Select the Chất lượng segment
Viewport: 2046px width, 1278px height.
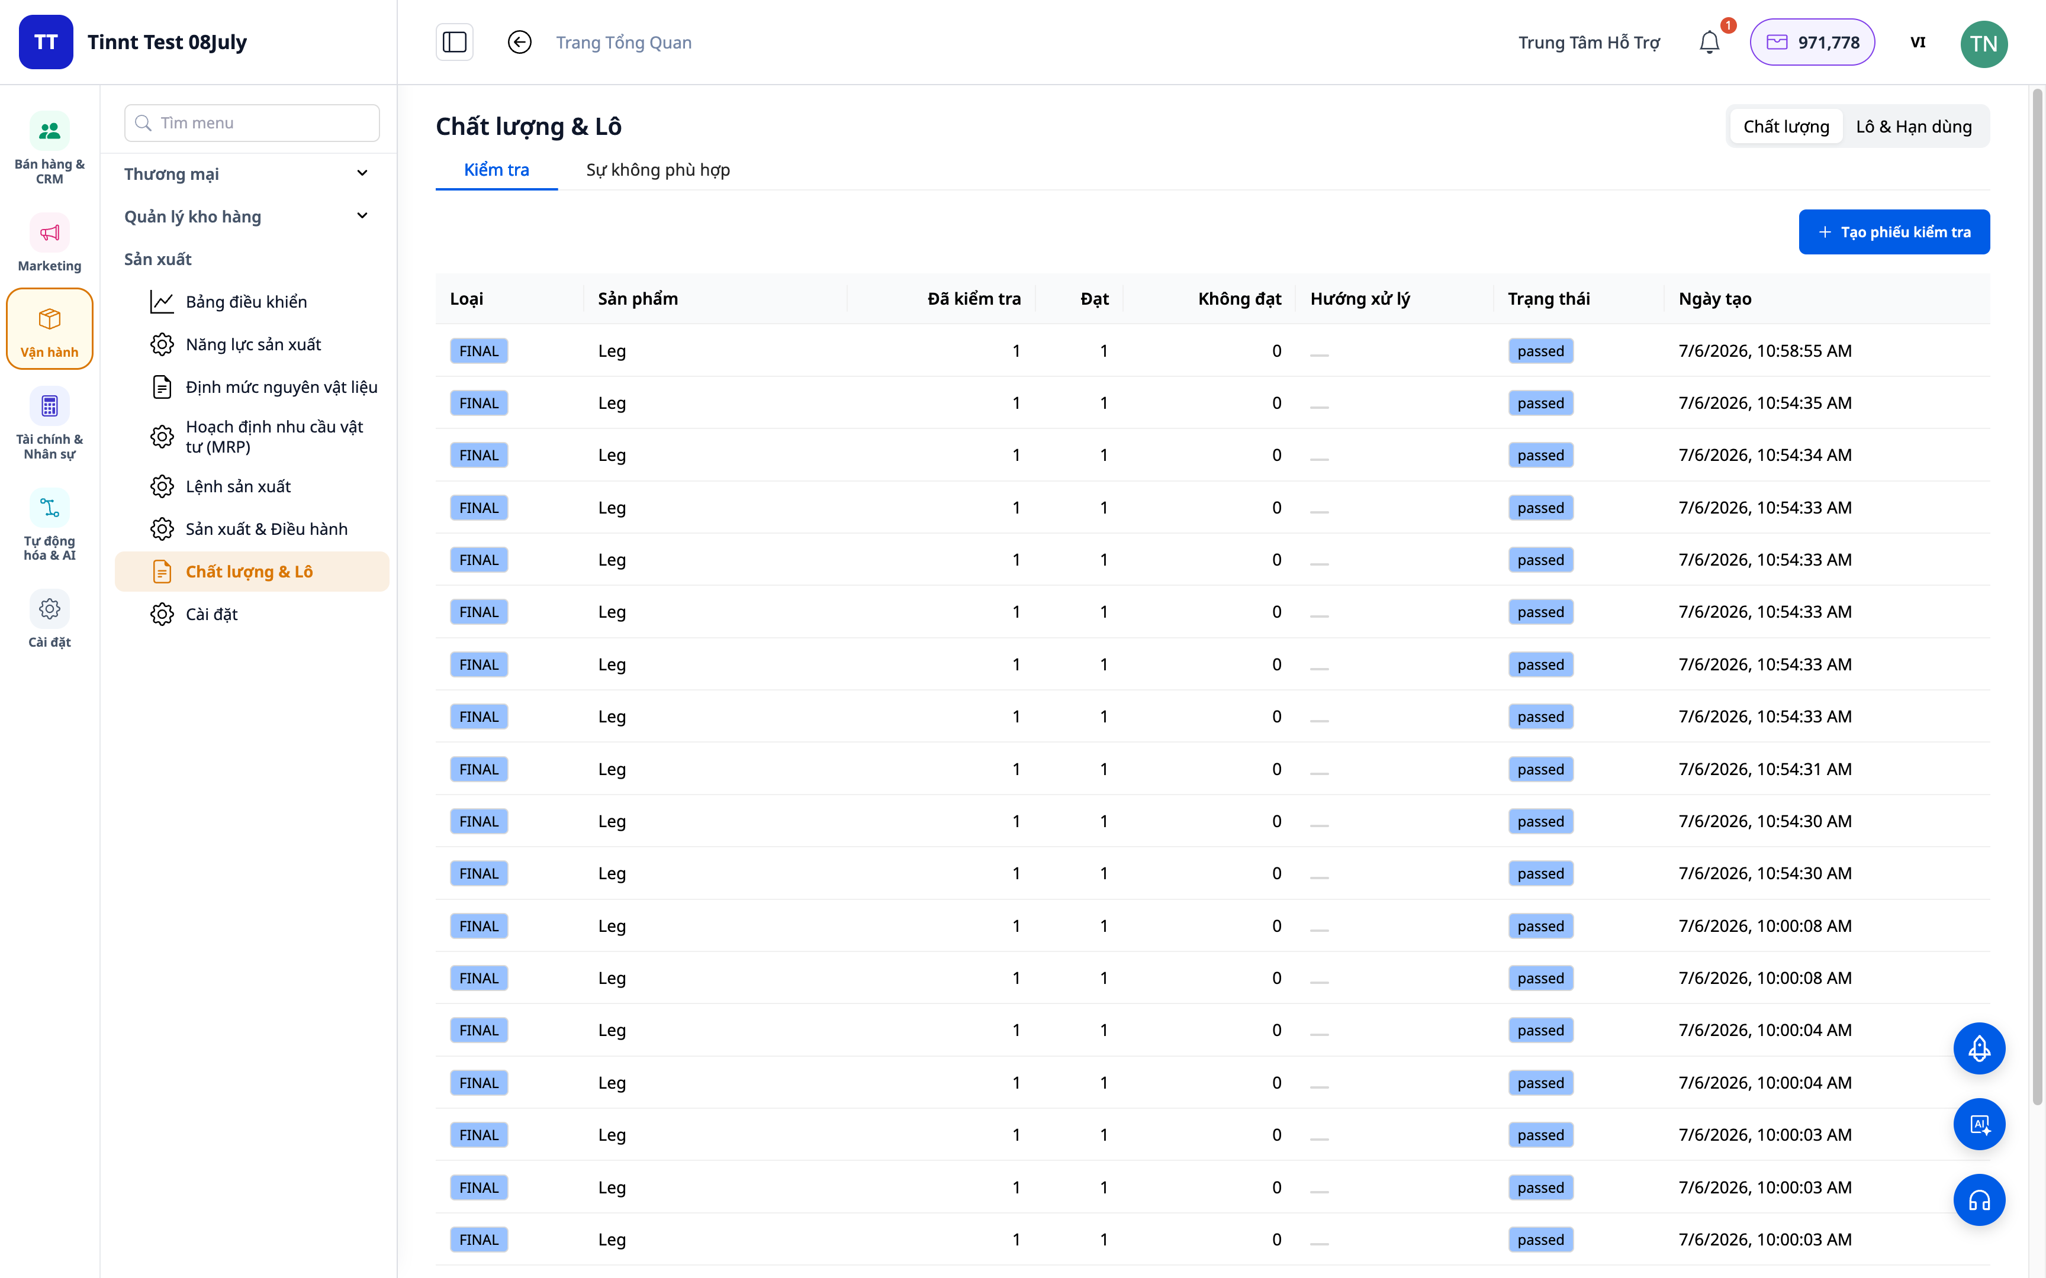pyautogui.click(x=1786, y=126)
